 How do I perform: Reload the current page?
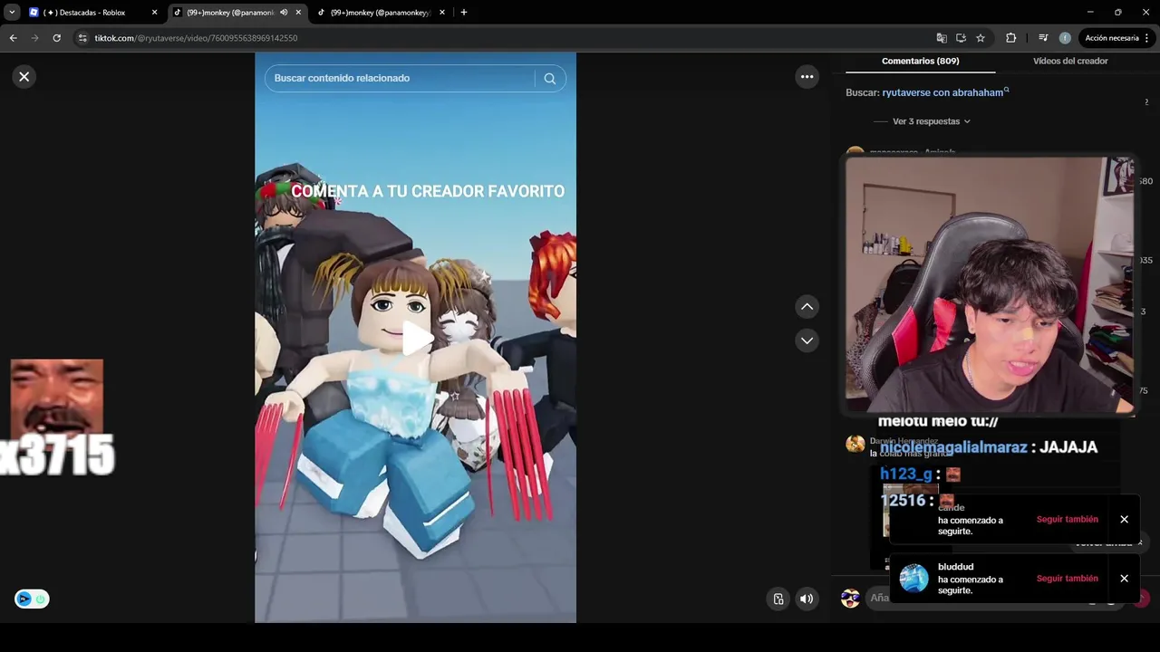click(56, 38)
